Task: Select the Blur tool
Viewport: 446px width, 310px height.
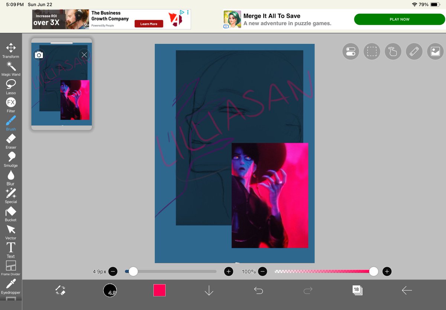Action: click(11, 178)
